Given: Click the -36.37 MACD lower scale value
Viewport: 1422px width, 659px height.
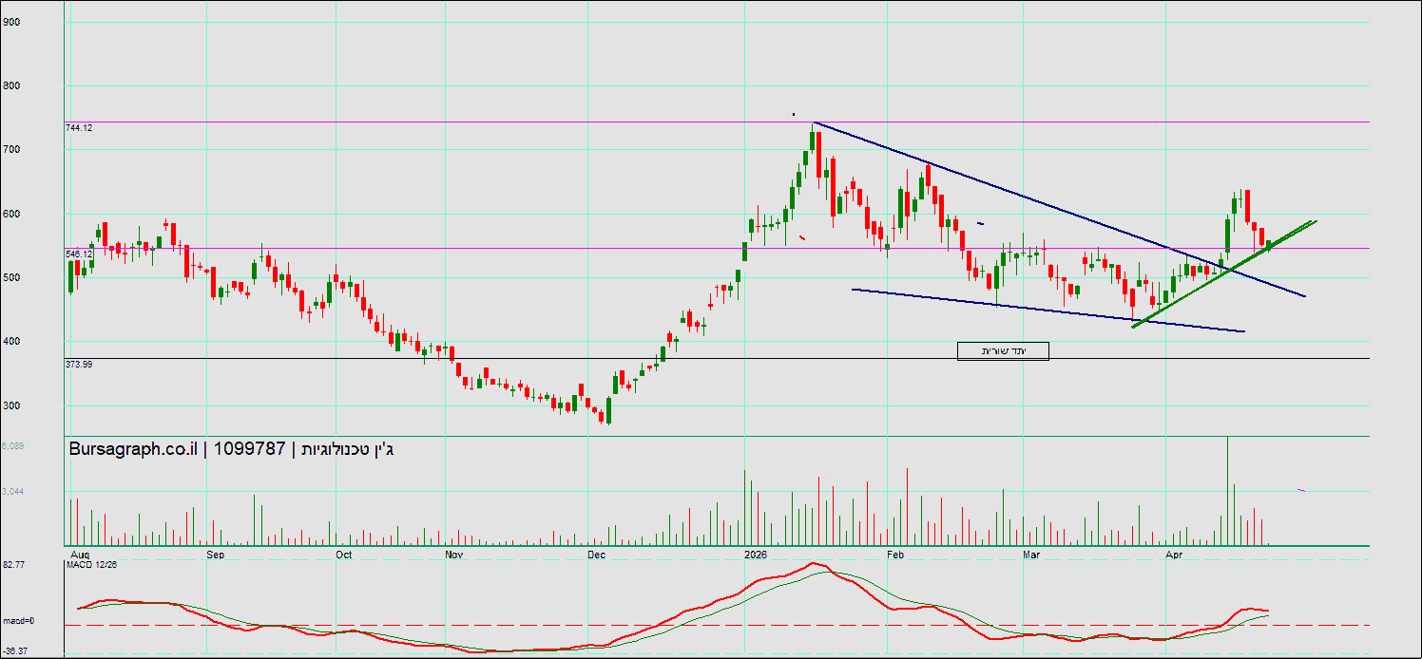Looking at the screenshot, I should pos(14,651).
